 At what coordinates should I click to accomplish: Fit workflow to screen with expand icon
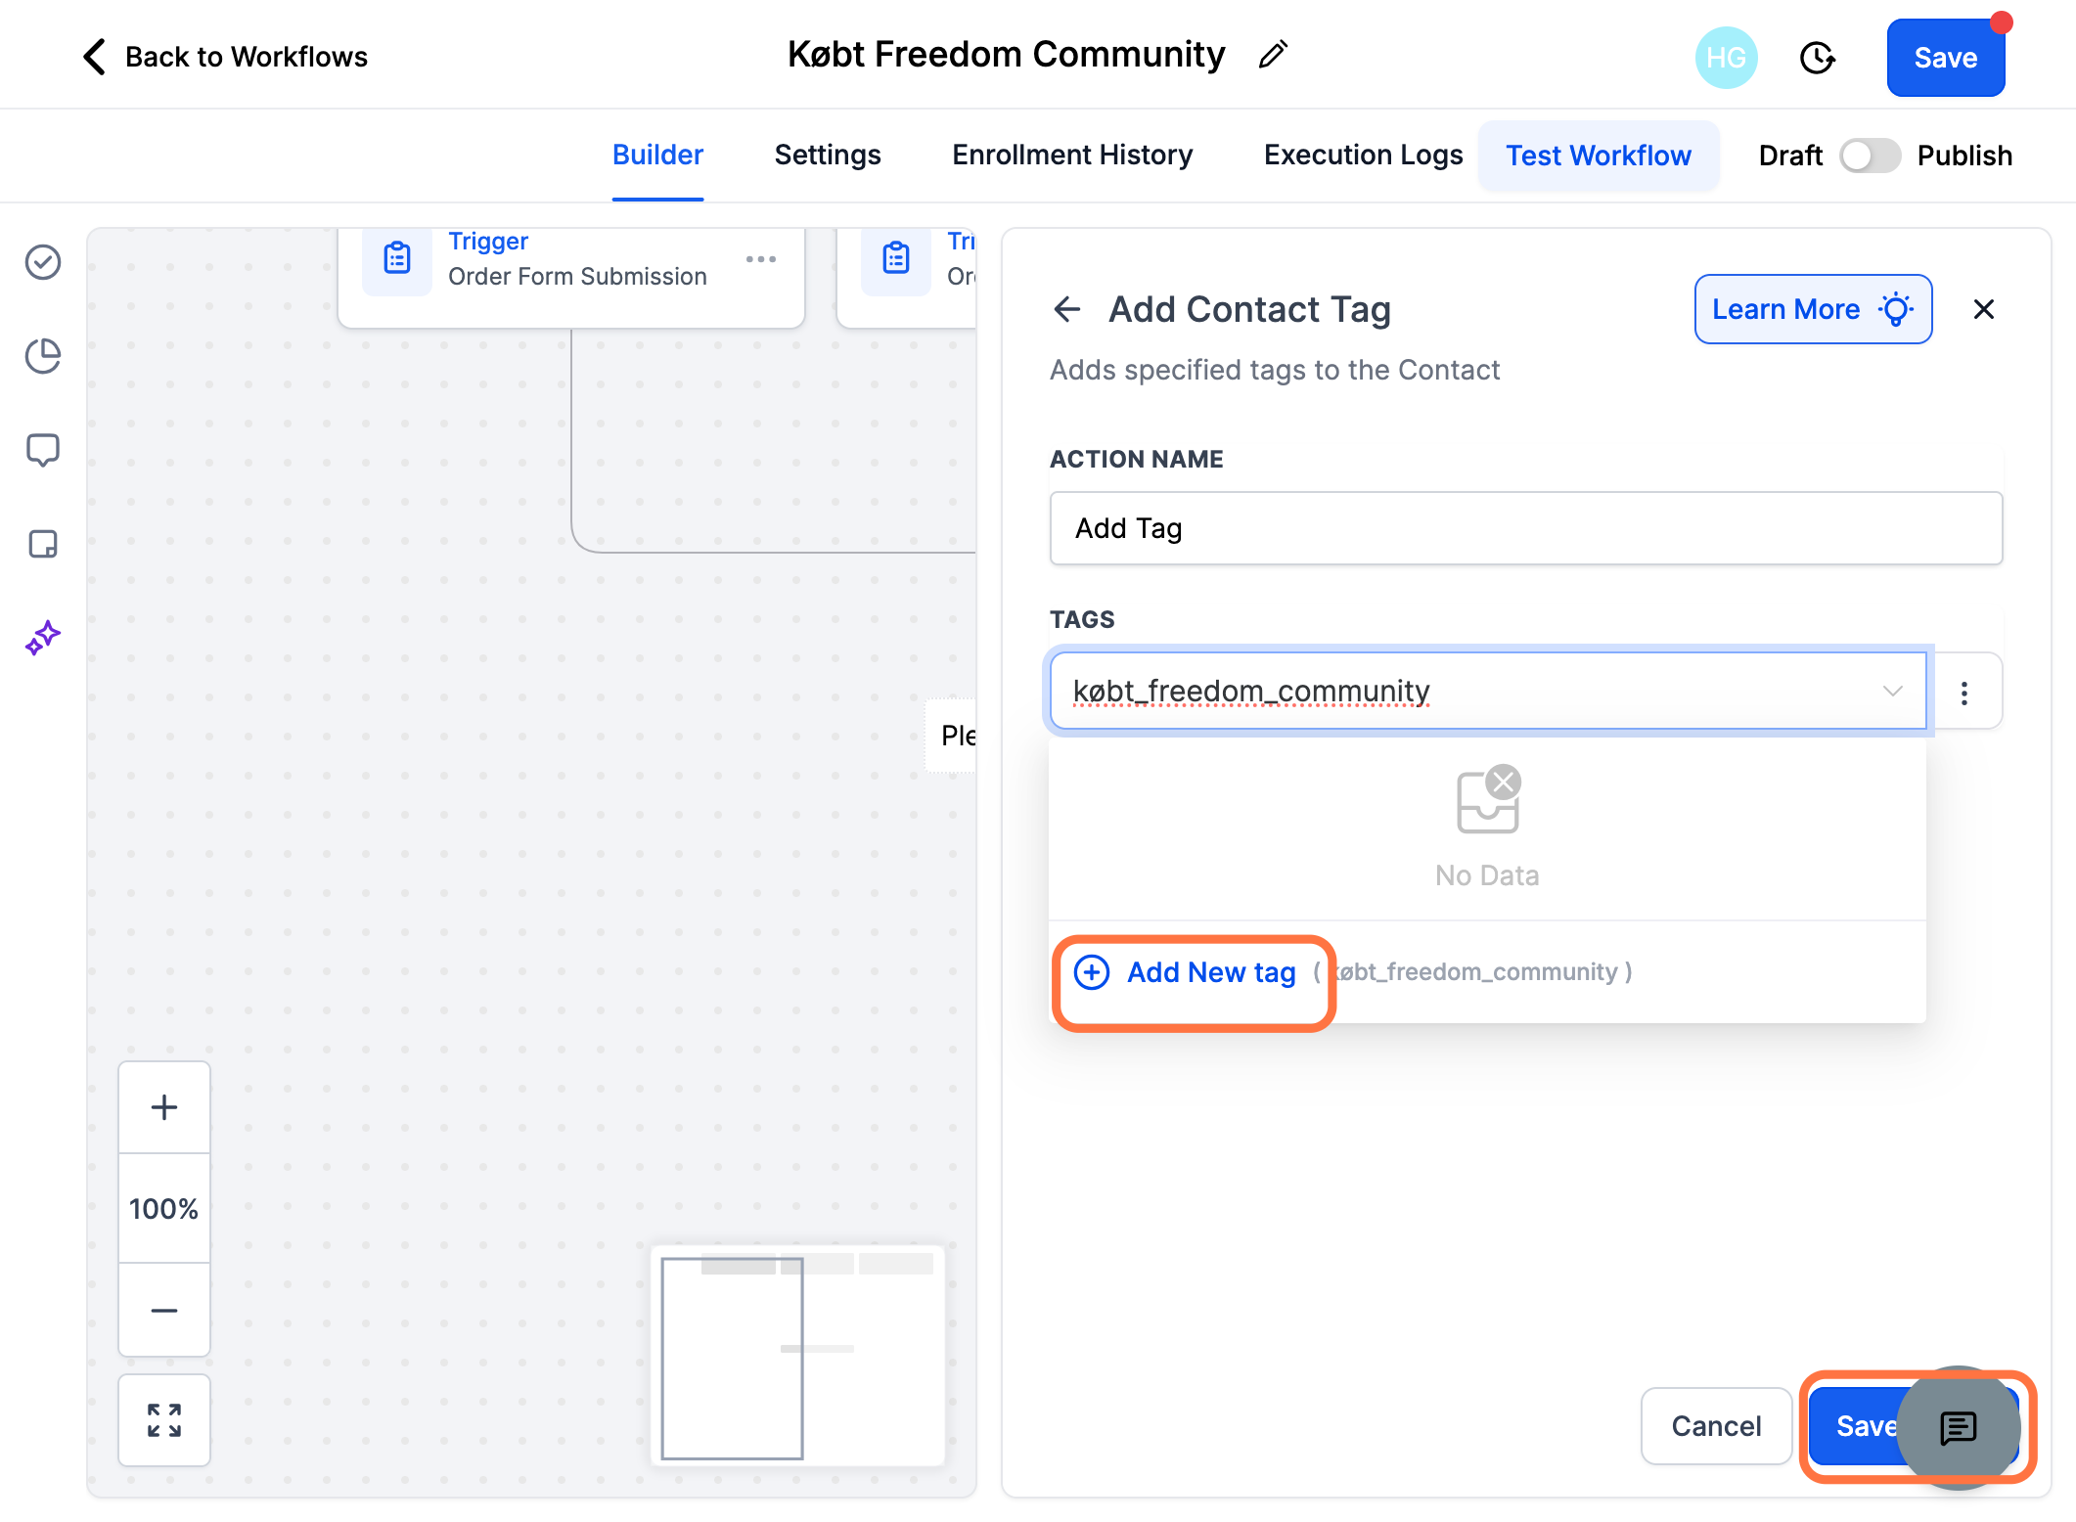click(x=164, y=1420)
